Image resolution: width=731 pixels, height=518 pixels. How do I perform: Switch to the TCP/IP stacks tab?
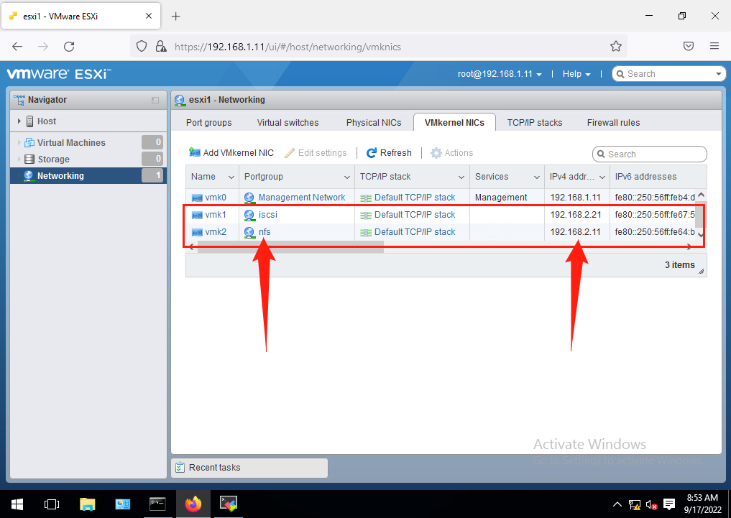tap(535, 122)
